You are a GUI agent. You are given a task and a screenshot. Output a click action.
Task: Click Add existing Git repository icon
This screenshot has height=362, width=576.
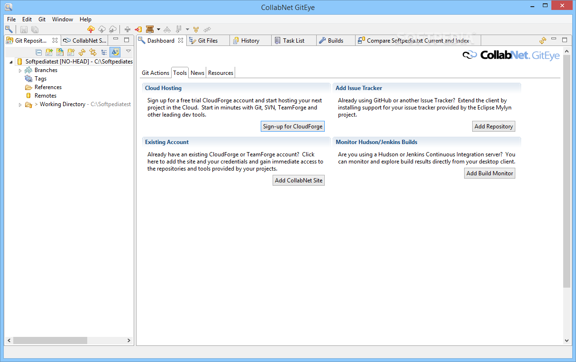click(49, 52)
